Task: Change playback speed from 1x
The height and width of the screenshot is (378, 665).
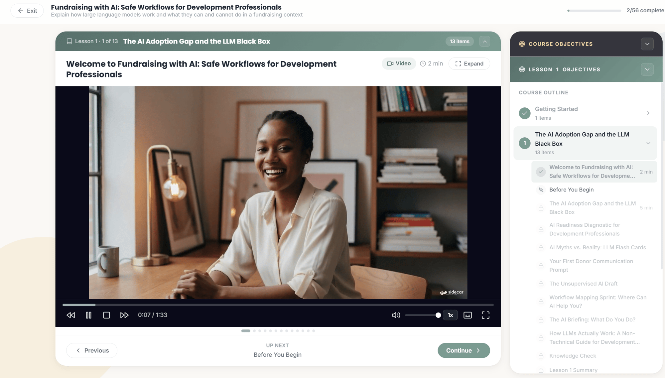Action: [x=450, y=315]
